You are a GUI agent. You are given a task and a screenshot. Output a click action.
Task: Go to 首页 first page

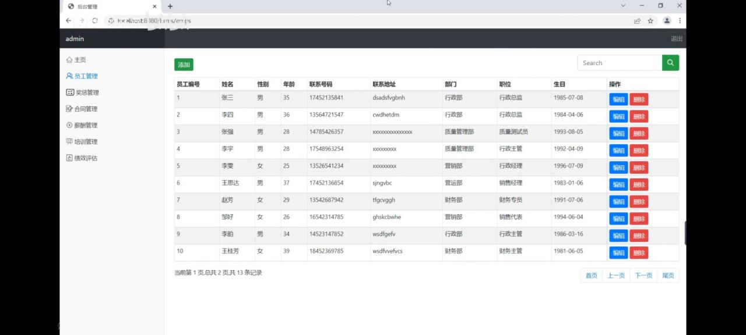(592, 276)
